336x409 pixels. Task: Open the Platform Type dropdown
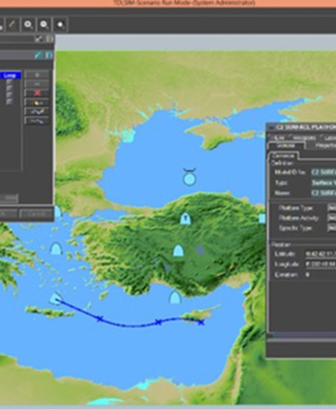[x=331, y=208]
